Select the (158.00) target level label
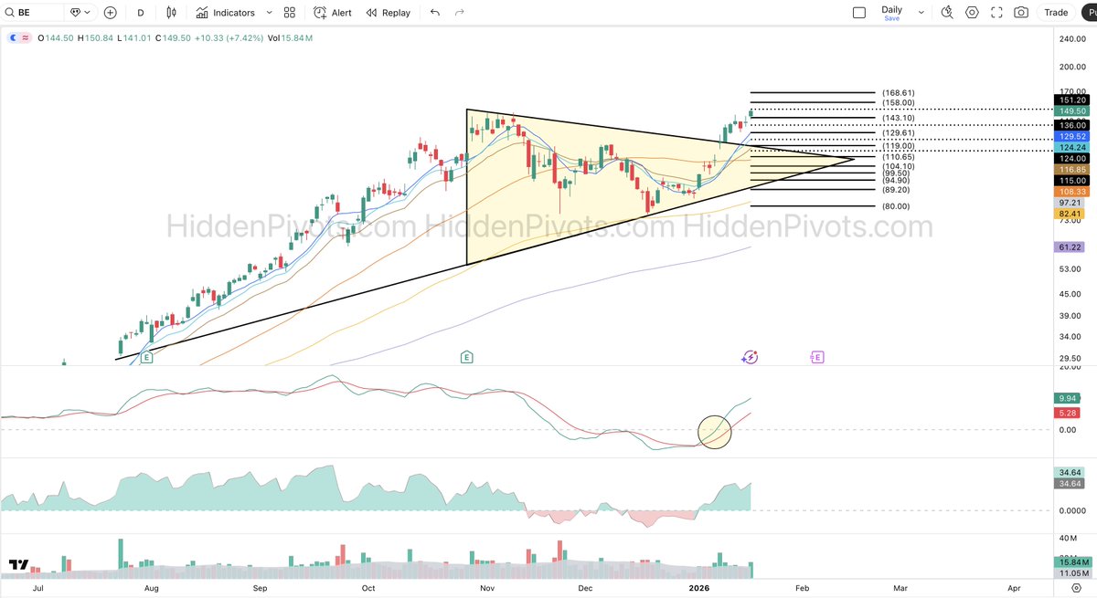The height and width of the screenshot is (598, 1097). tap(898, 103)
